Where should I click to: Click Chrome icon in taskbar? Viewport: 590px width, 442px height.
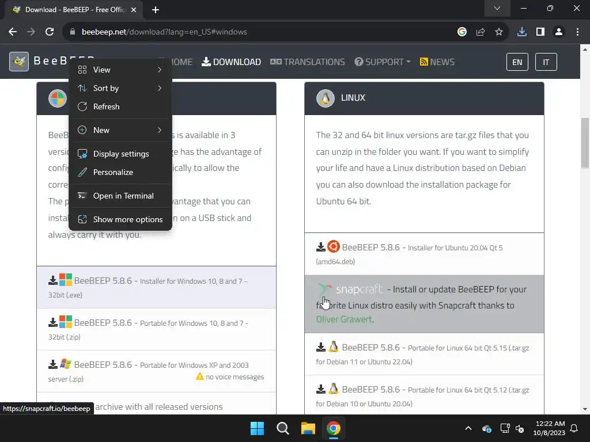pyautogui.click(x=334, y=428)
